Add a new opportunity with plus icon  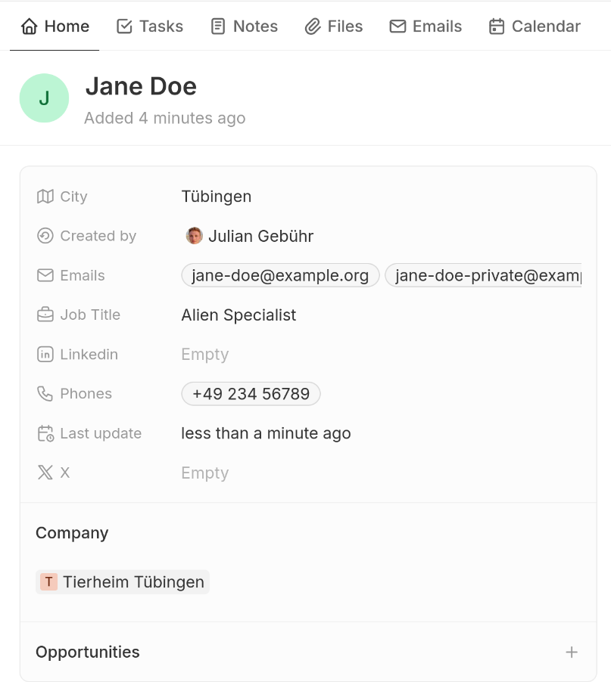[x=572, y=652]
